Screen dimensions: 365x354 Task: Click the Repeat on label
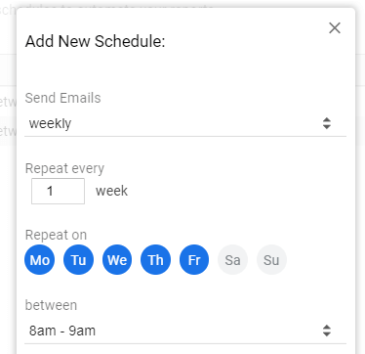pyautogui.click(x=56, y=235)
